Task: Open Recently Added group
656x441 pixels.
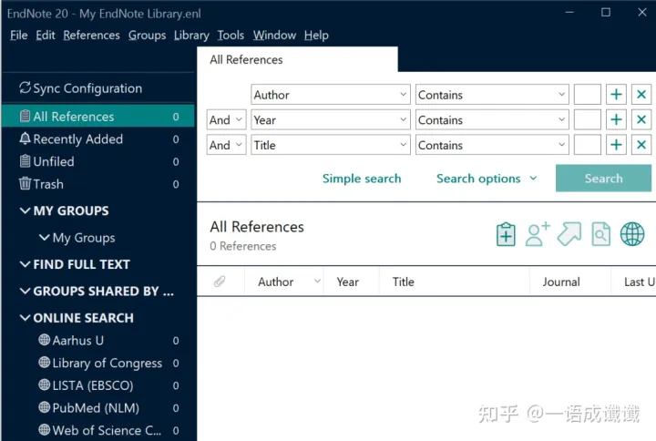Action: [97, 138]
